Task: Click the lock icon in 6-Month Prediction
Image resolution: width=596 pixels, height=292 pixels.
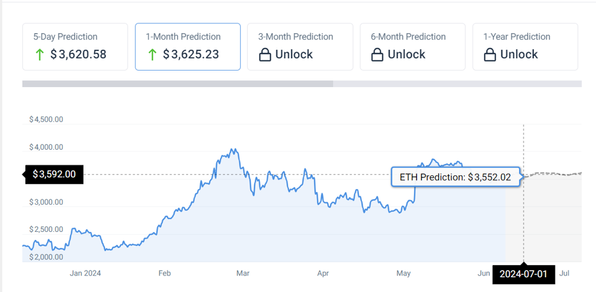Action: pos(377,55)
